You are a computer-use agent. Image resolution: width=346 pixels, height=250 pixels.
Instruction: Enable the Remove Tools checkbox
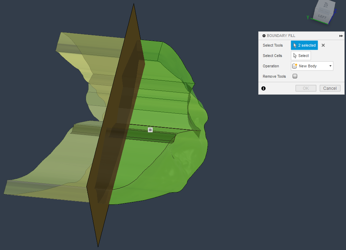point(295,76)
